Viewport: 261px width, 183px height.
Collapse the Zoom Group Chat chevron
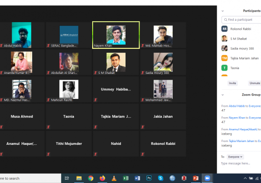(223, 95)
